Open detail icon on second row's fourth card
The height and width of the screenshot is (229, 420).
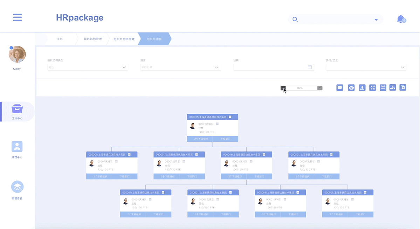tap(318, 162)
